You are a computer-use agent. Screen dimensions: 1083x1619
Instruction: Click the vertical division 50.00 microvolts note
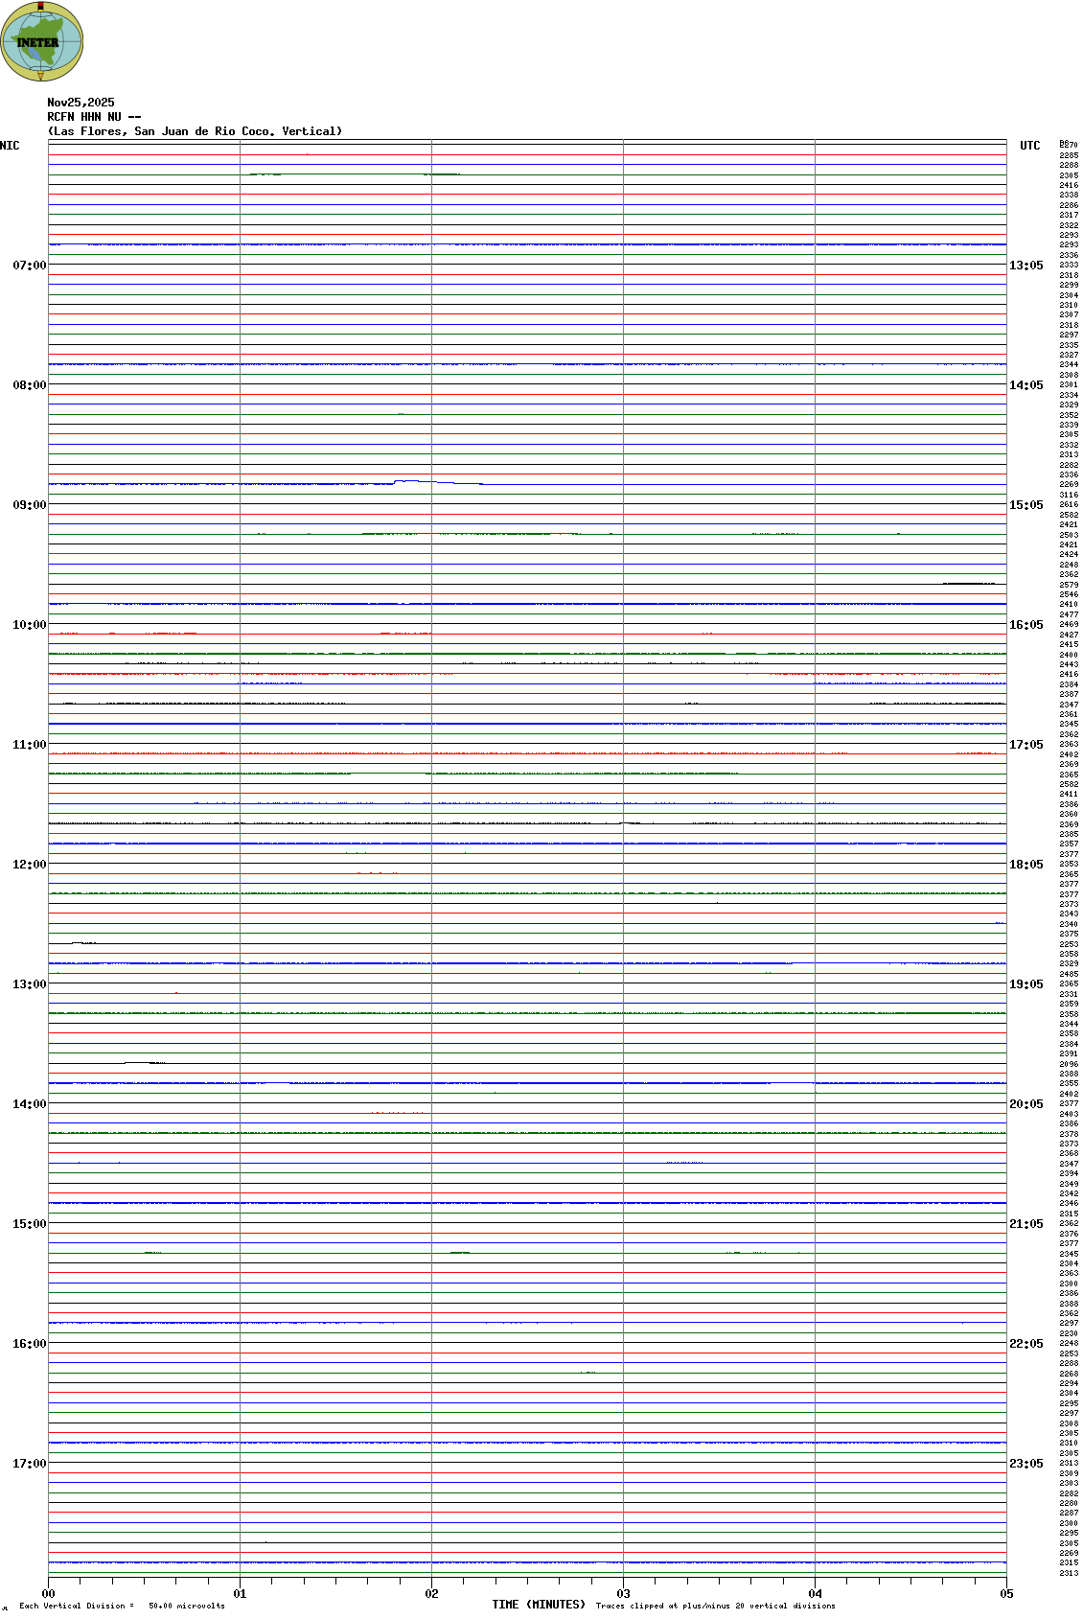tap(122, 1606)
